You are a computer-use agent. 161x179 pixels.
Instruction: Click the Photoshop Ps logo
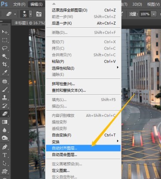[4, 4]
